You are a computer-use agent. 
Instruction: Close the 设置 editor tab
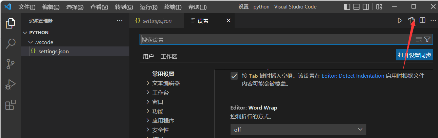click(229, 21)
